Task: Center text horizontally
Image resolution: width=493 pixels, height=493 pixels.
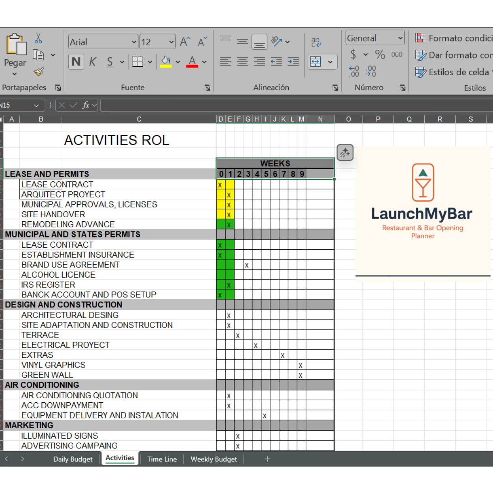Action: point(243,62)
